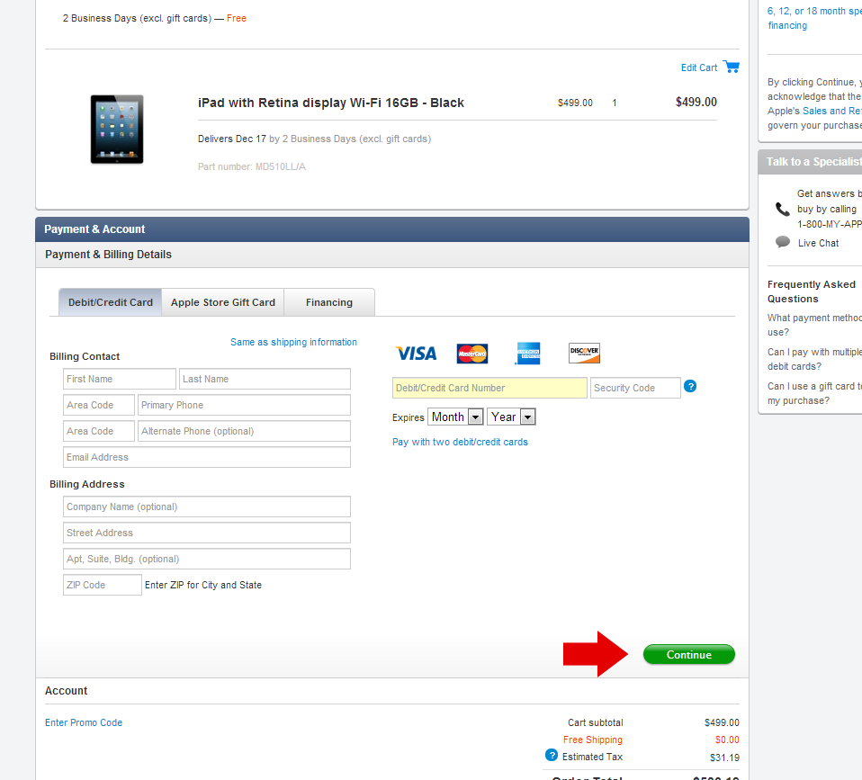The width and height of the screenshot is (862, 780).
Task: Open FAQ about using a gift card
Action: tap(814, 393)
